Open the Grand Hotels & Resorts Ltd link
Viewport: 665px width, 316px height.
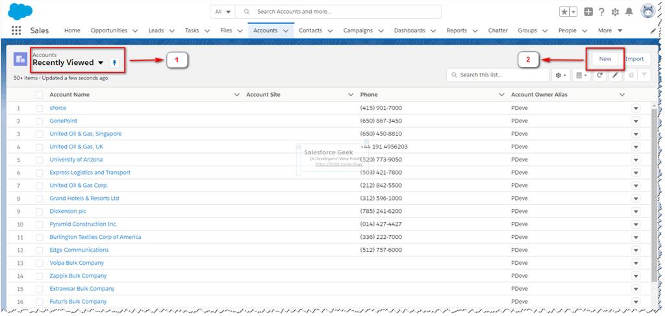(x=84, y=199)
